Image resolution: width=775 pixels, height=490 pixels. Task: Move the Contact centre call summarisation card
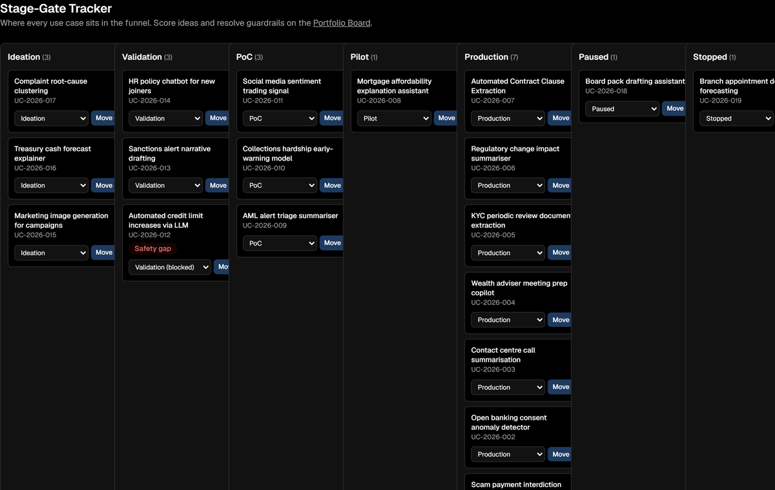[x=560, y=387]
